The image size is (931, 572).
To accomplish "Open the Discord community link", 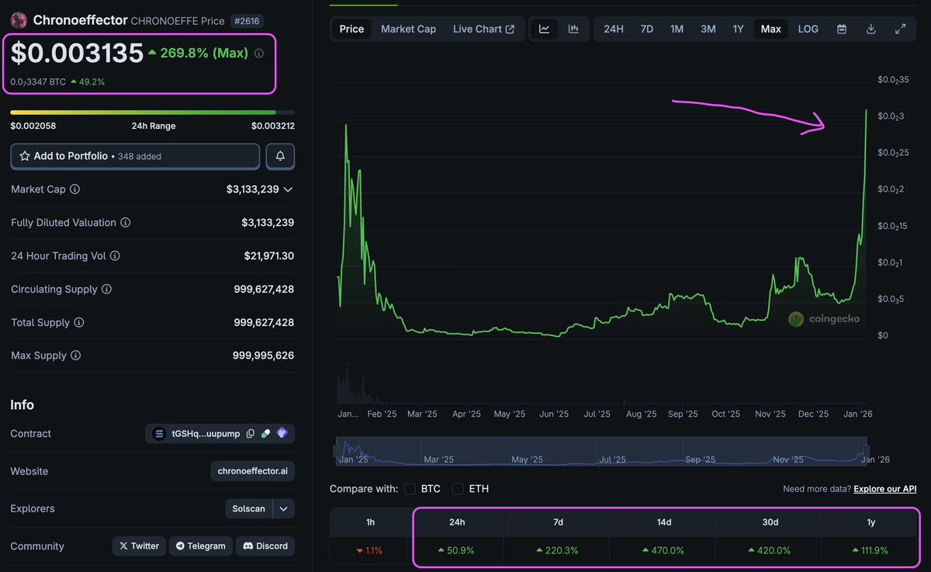I will (x=265, y=546).
